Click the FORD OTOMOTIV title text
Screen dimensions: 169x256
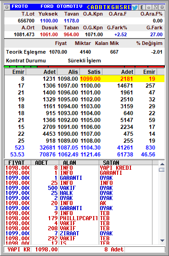(62, 6)
